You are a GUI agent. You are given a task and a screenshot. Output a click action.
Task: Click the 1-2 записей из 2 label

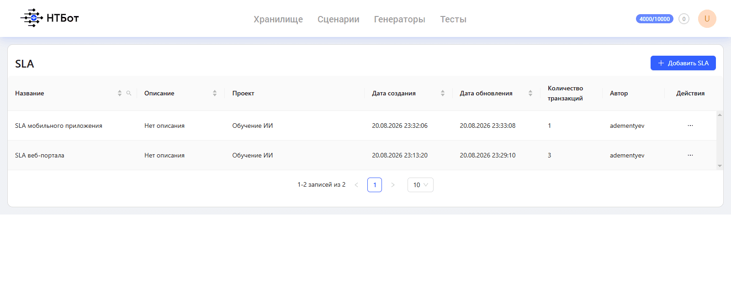pyautogui.click(x=322, y=184)
